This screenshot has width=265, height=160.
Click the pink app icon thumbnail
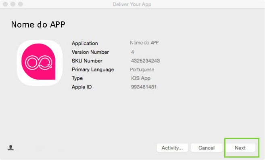pos(40,63)
